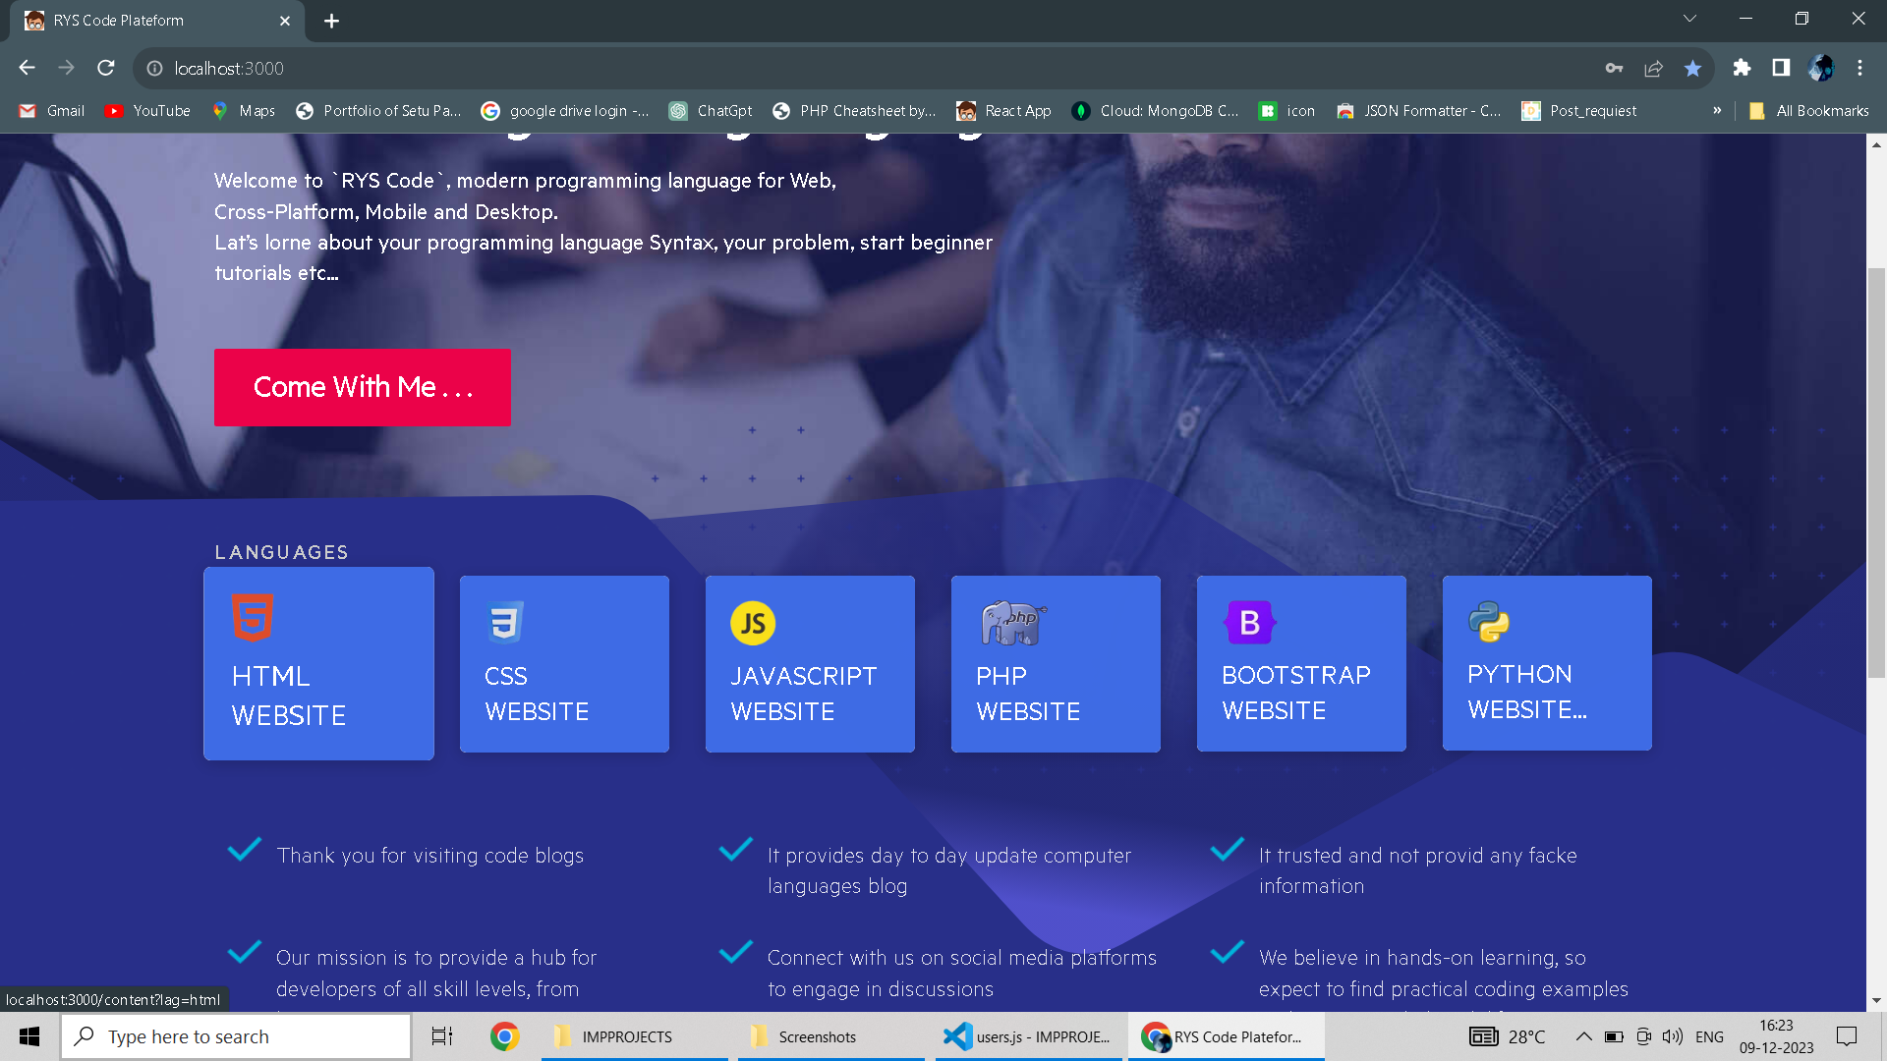Viewport: 1887px width, 1061px height.
Task: Toggle the browser side panel icon
Action: pos(1781,68)
